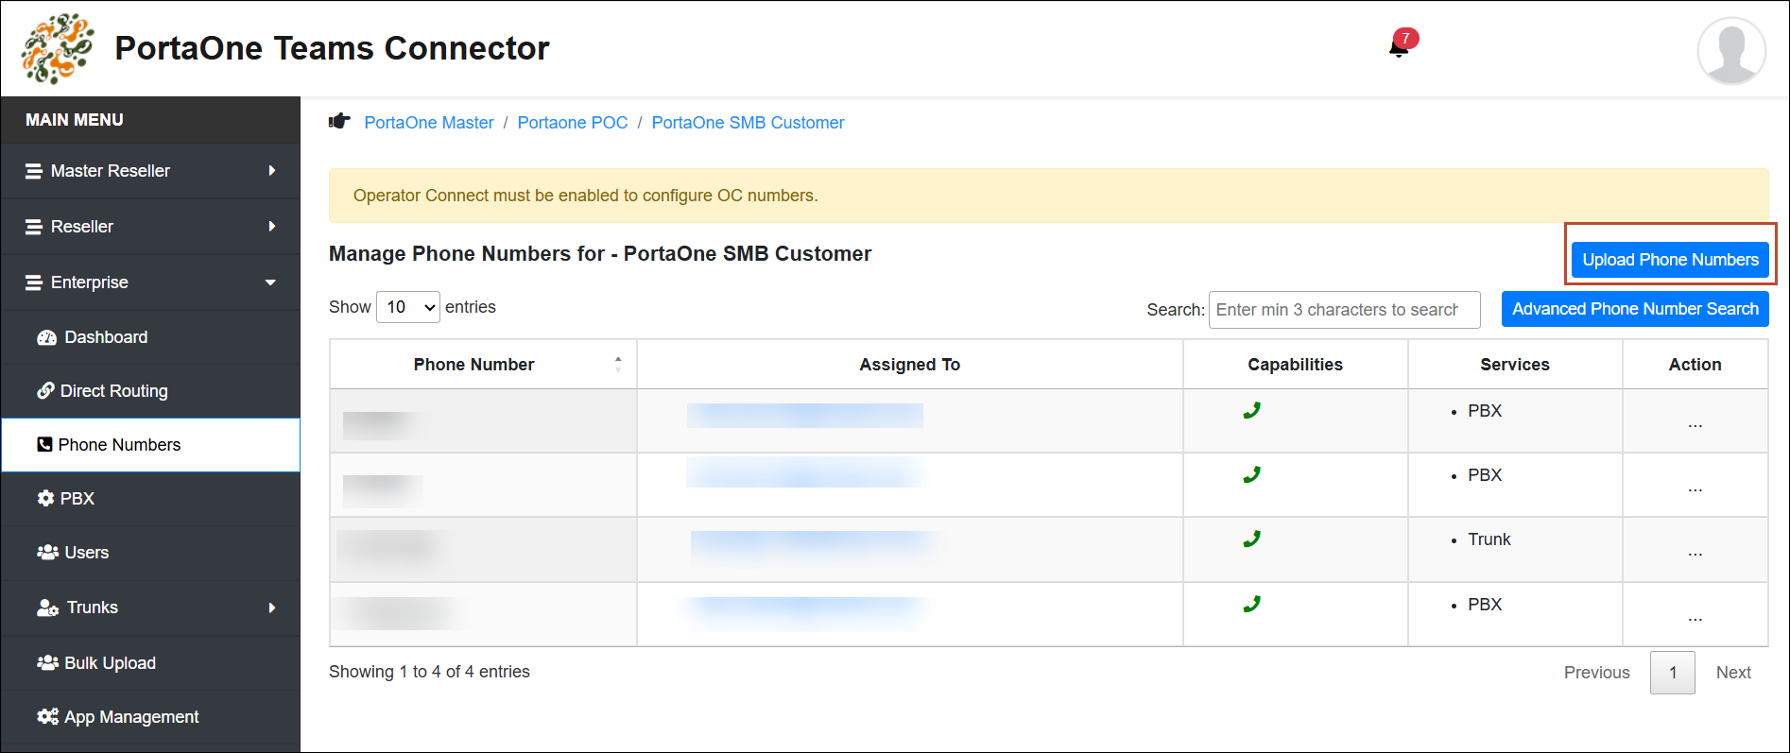Click the Direct Routing link icon
This screenshot has width=1790, height=753.
click(x=45, y=390)
